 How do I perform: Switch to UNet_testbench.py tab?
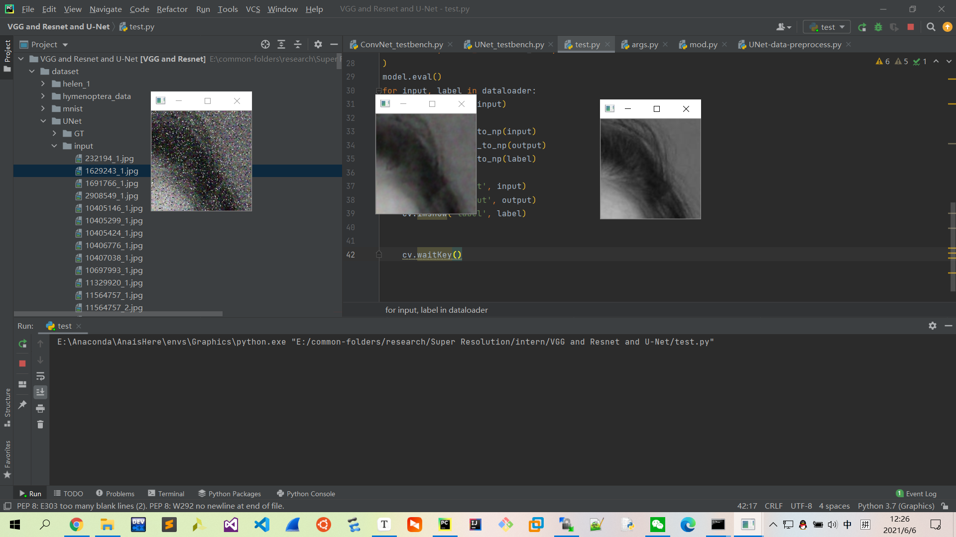[x=508, y=45]
